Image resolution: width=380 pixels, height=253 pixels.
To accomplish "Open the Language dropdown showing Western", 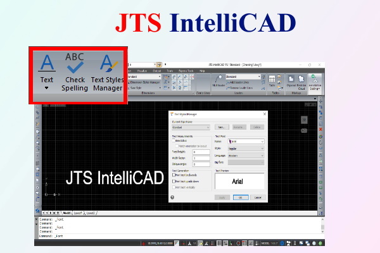I will click(246, 156).
